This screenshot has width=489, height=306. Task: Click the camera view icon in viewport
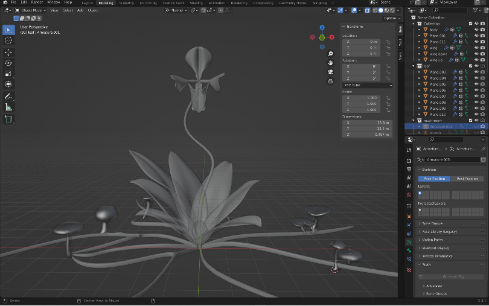click(x=331, y=72)
